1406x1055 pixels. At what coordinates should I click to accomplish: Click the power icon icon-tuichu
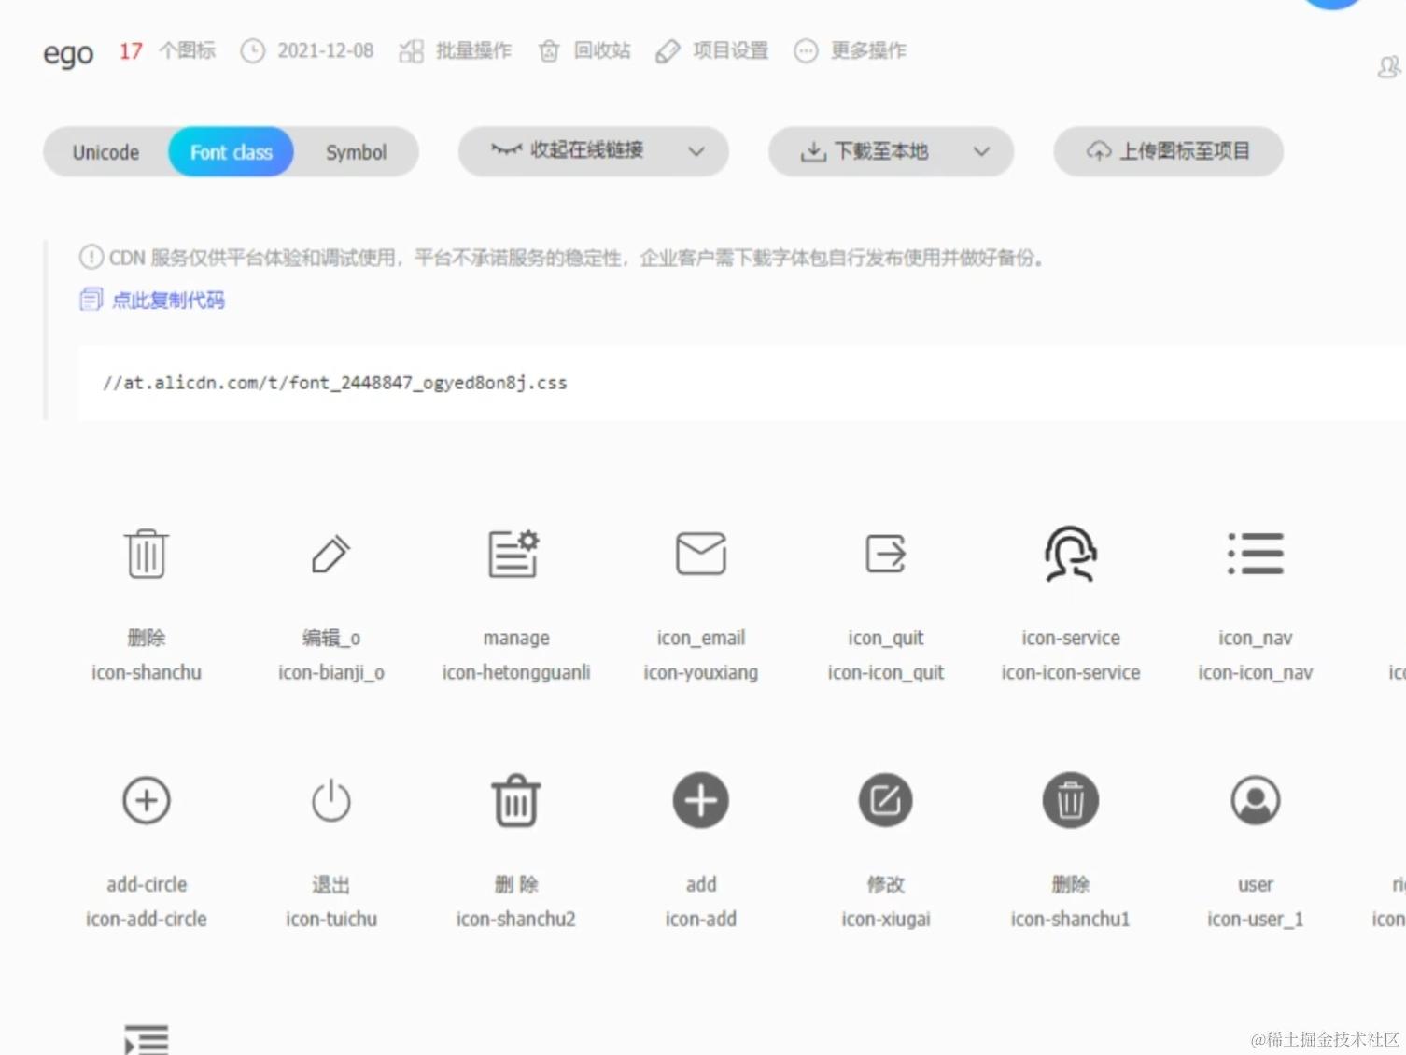coord(330,800)
